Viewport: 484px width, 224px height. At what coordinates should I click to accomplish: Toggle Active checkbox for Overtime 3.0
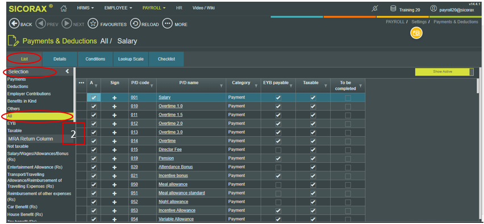tap(94, 132)
